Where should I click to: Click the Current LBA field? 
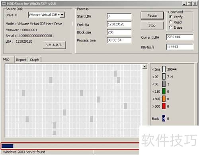click(179, 37)
